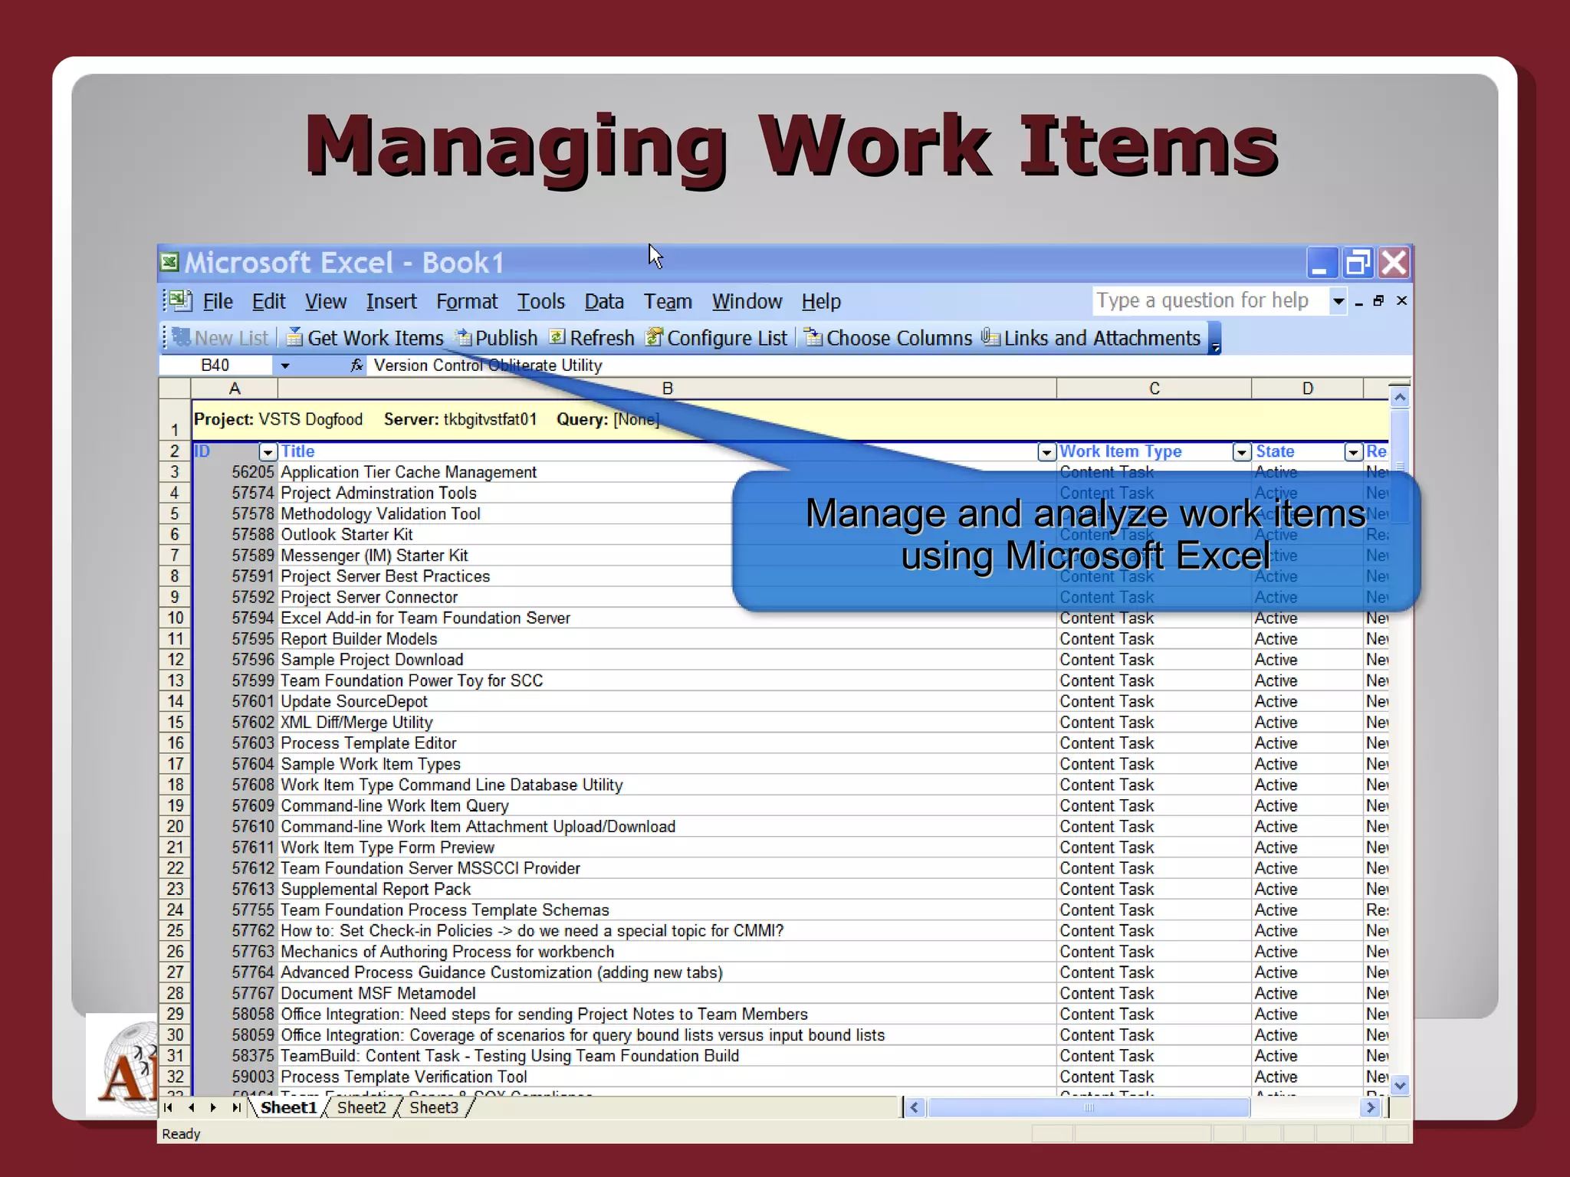Click the Refresh toolbar icon
This screenshot has height=1177, width=1570.
pyautogui.click(x=557, y=337)
